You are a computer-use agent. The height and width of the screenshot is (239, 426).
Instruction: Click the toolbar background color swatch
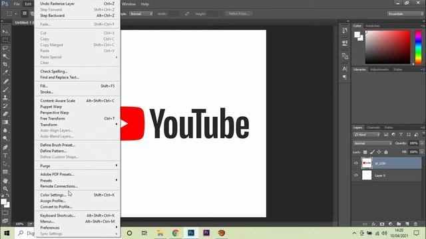pyautogui.click(x=7, y=204)
